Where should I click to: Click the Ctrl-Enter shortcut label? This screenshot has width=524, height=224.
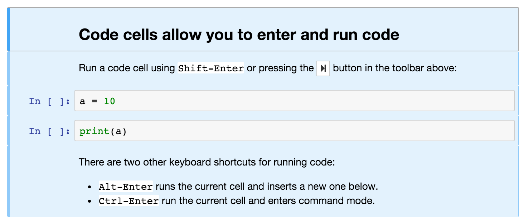tap(128, 201)
